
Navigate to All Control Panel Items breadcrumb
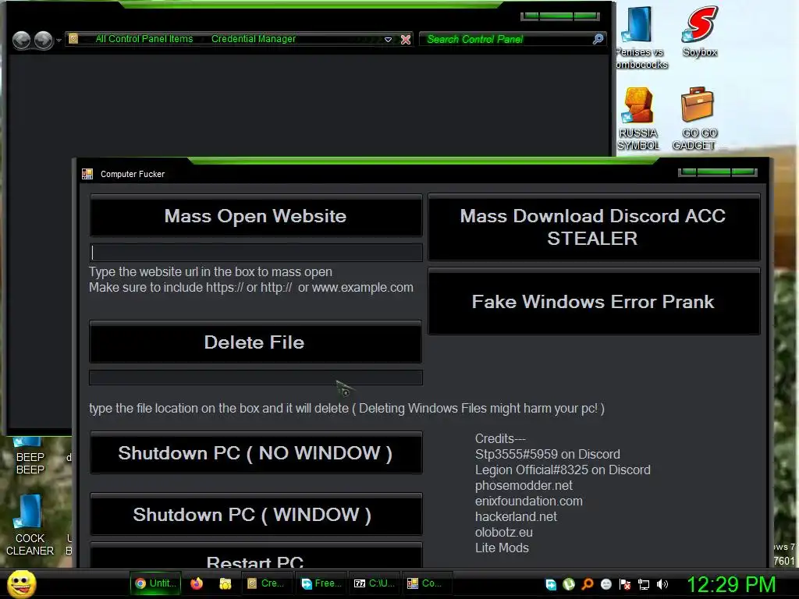[144, 39]
